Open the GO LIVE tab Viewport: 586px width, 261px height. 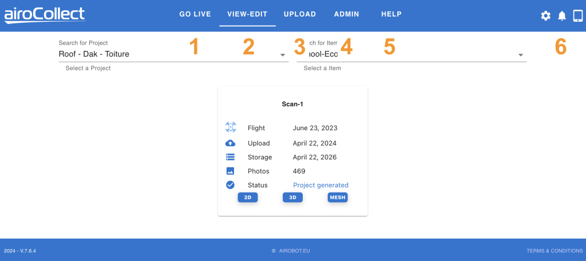(195, 14)
